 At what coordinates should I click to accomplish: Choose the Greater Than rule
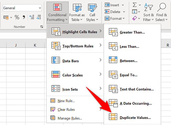[132, 32]
